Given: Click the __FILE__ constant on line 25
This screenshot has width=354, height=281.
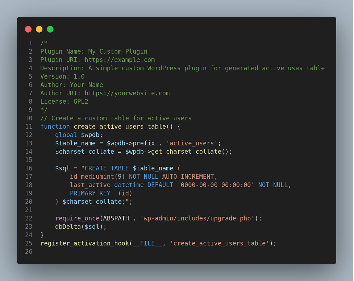Looking at the screenshot, I should pyautogui.click(x=147, y=244).
